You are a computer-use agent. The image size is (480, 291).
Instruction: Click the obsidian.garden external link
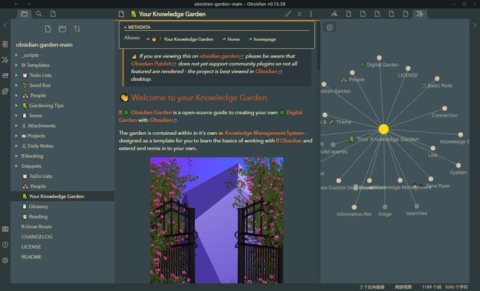coord(219,57)
